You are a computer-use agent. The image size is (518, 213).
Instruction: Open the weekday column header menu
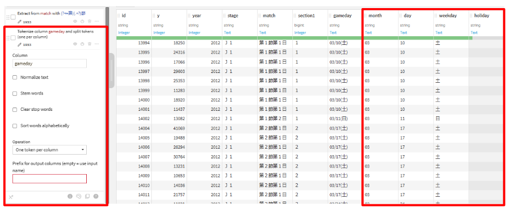pos(447,16)
